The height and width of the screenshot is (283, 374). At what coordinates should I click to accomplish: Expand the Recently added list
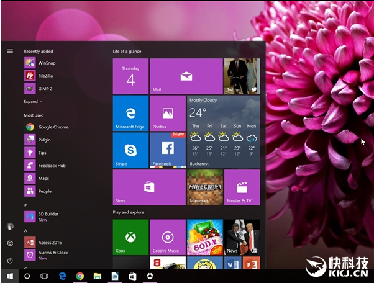(33, 101)
